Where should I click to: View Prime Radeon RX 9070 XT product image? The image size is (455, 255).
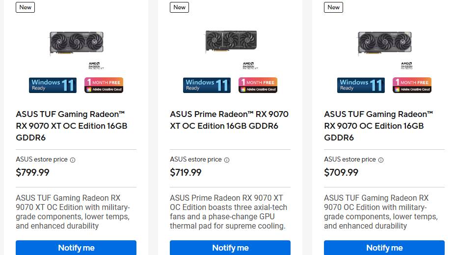coord(230,42)
